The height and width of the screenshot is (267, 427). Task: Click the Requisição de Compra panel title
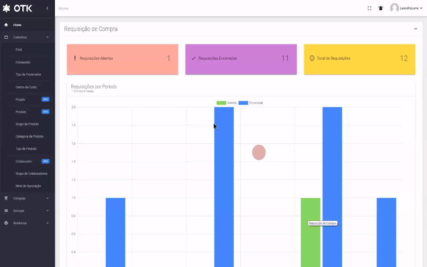91,29
